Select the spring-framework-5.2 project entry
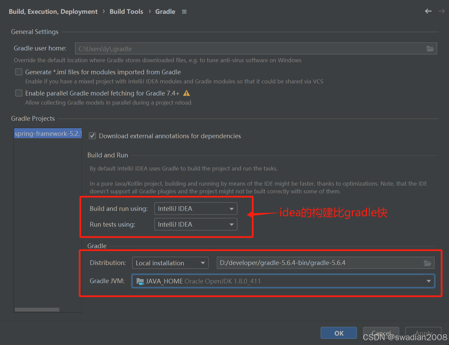The width and height of the screenshot is (449, 345). [x=47, y=133]
